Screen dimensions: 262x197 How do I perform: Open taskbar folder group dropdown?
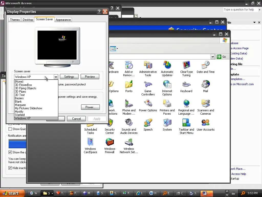[x=52, y=193]
